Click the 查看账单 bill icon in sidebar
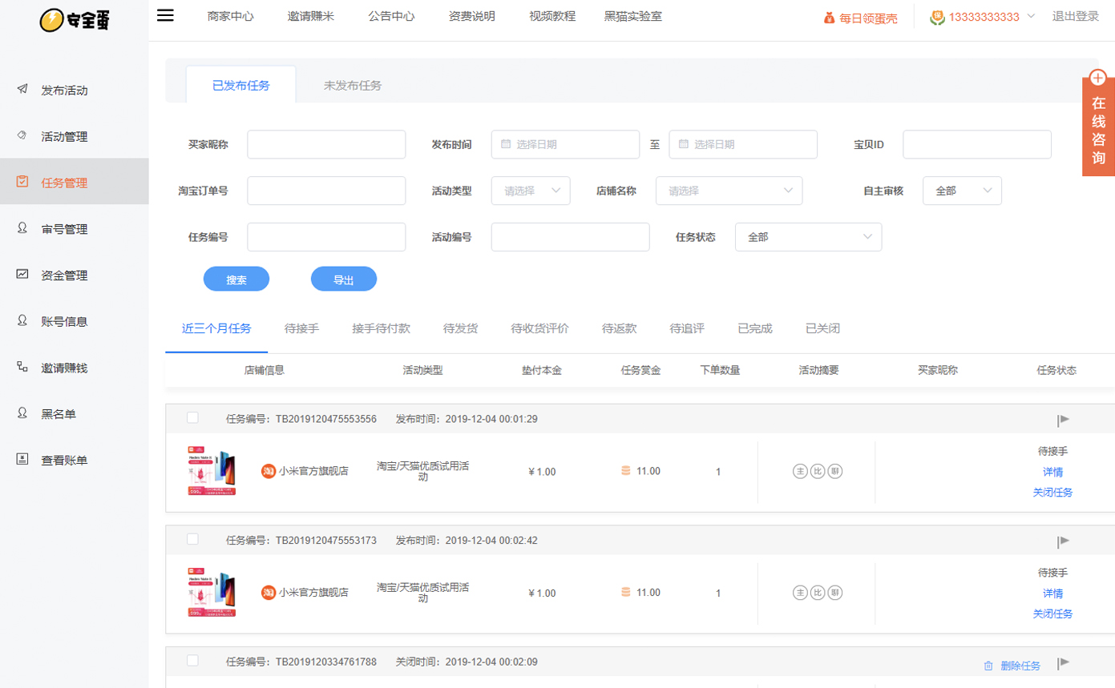Image resolution: width=1115 pixels, height=688 pixels. pos(22,460)
